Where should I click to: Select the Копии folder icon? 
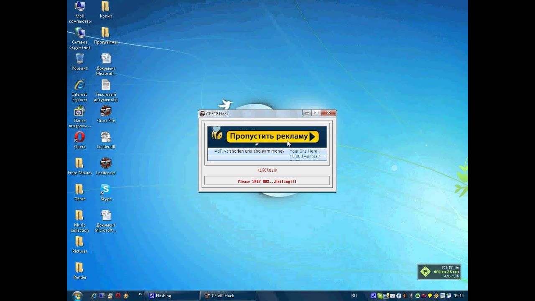pyautogui.click(x=106, y=10)
